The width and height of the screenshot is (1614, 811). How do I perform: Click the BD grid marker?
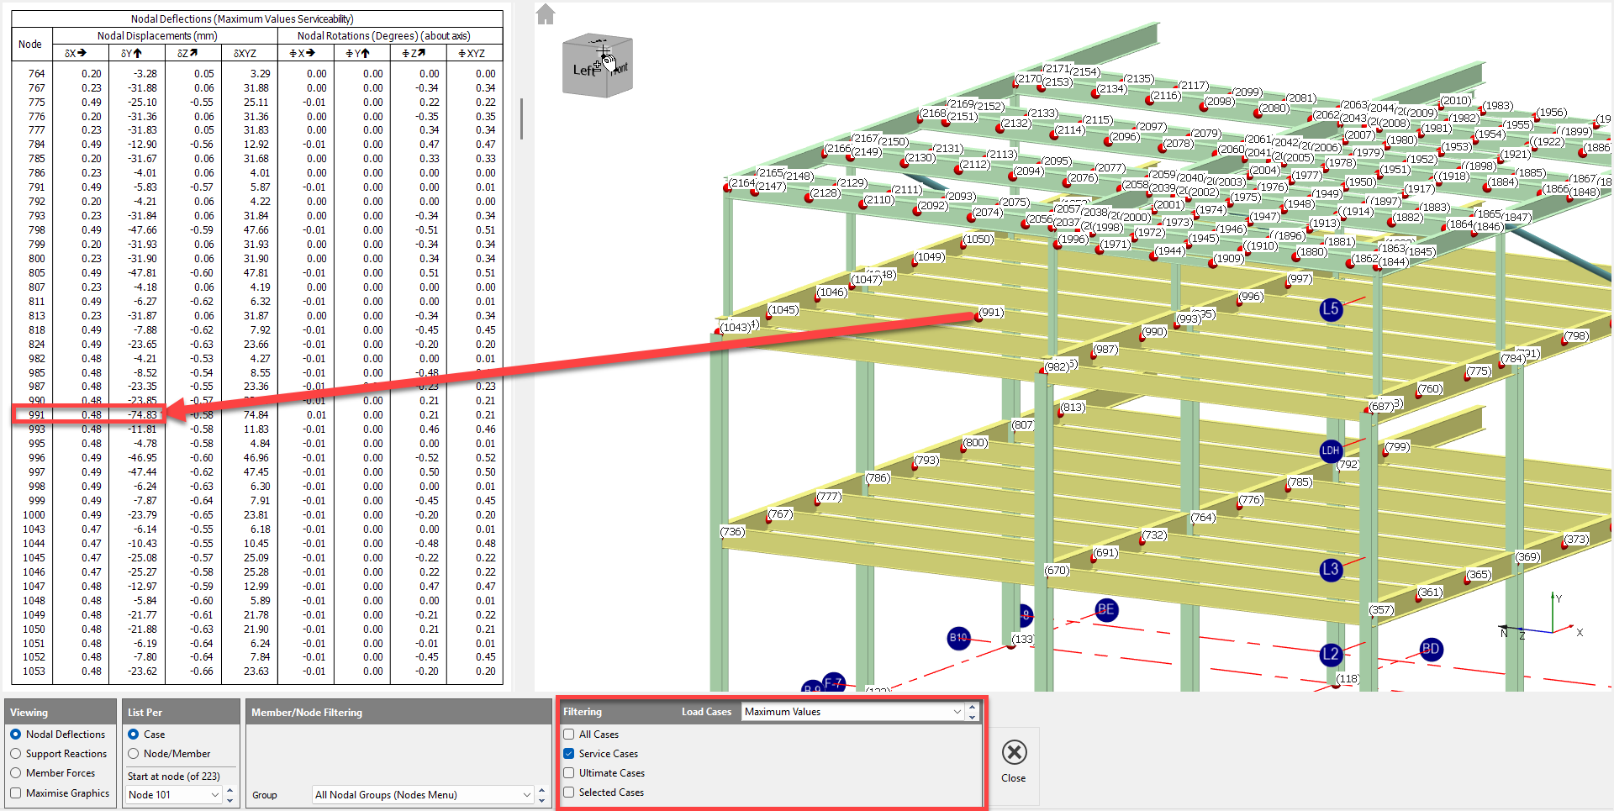pos(1431,649)
